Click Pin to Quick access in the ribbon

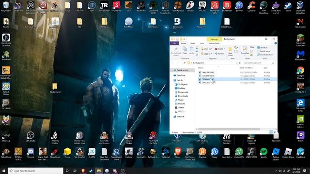176,51
